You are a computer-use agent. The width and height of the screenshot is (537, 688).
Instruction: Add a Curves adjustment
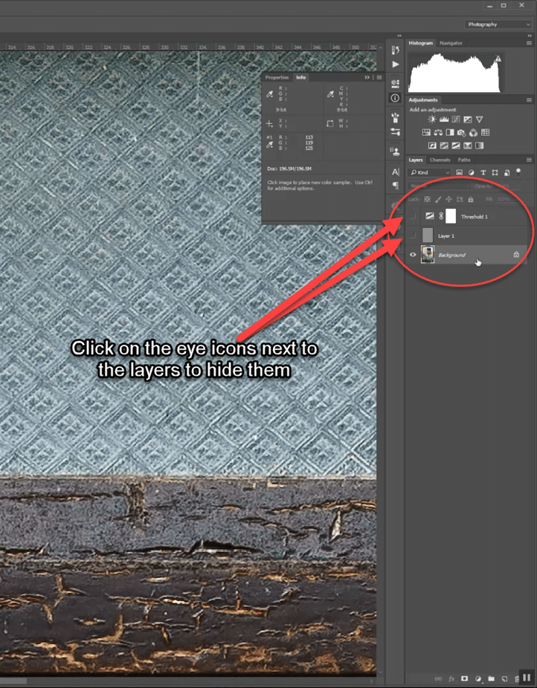tap(456, 120)
